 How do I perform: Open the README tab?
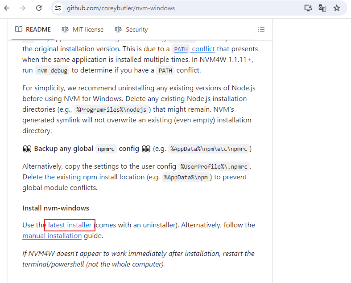coord(33,29)
